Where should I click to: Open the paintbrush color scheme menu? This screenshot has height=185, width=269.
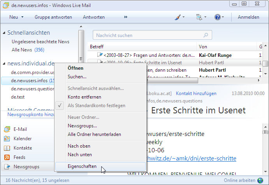178,17
